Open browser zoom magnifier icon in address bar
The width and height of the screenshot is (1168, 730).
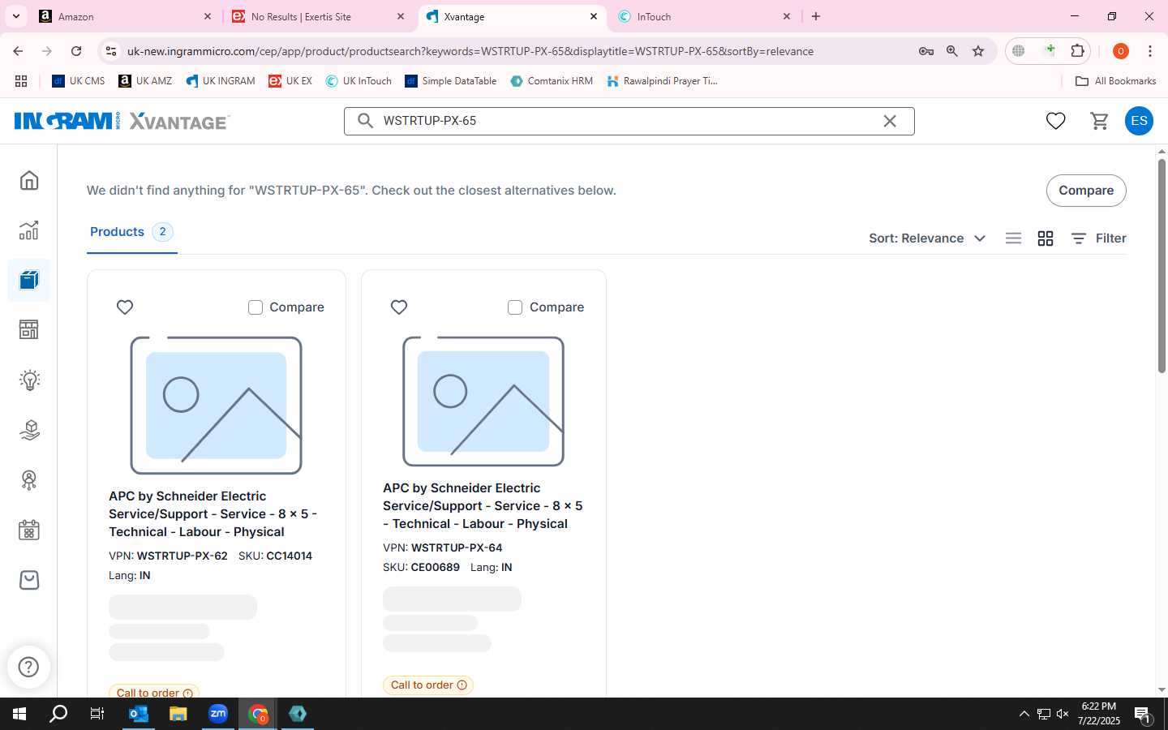[x=952, y=51]
